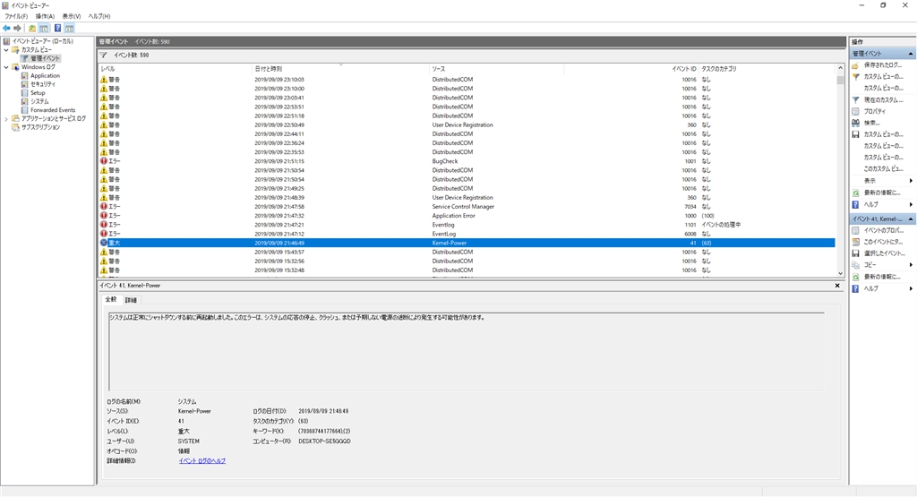This screenshot has height=497, width=917.
Task: Toggle the console tree toolbar icon
Action: coord(44,28)
